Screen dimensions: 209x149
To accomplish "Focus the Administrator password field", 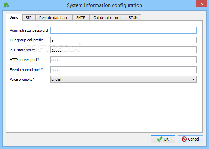I will click(x=123, y=30).
